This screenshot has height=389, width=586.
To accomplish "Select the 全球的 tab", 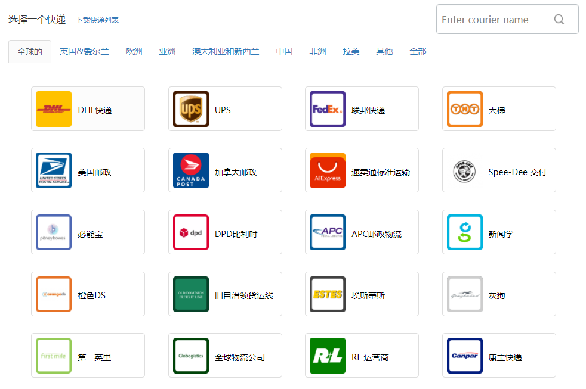I will pos(30,52).
